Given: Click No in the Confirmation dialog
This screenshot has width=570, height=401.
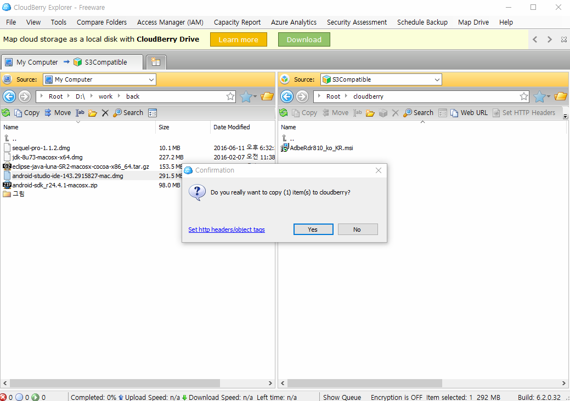Looking at the screenshot, I should pyautogui.click(x=357, y=230).
